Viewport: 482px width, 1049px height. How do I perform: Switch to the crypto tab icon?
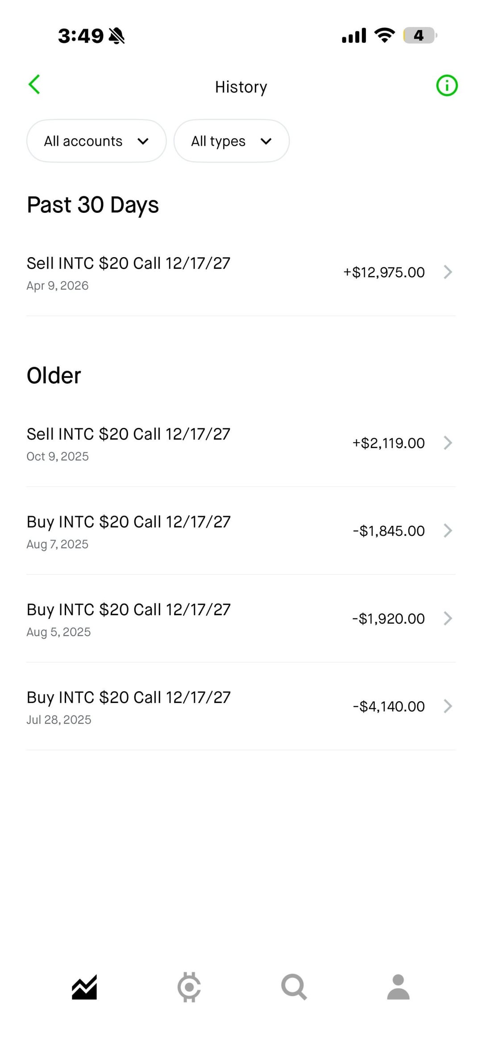[189, 987]
